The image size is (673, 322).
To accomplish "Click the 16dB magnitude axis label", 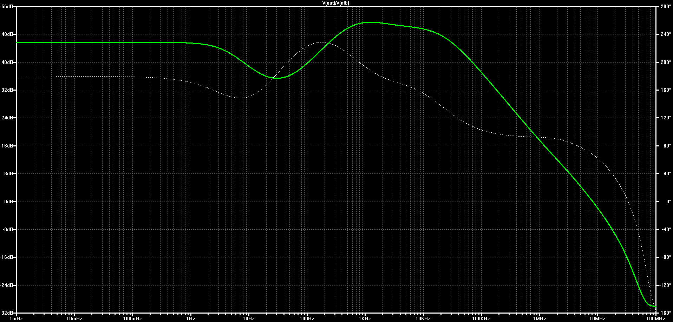I will 7,146.
